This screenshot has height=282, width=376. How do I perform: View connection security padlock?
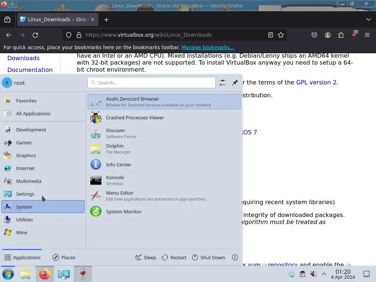pyautogui.click(x=79, y=35)
